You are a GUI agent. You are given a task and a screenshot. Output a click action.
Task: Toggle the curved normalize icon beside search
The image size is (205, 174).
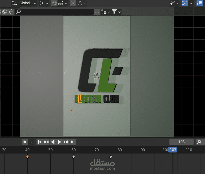coord(97,12)
